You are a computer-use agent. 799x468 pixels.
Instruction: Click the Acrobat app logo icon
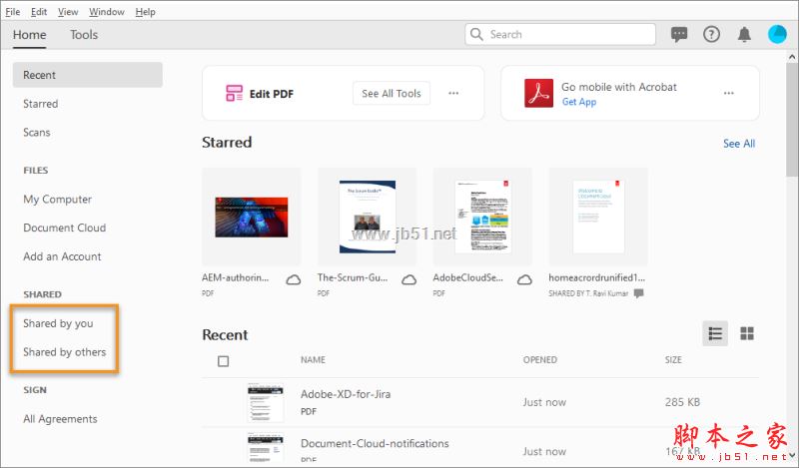[538, 93]
